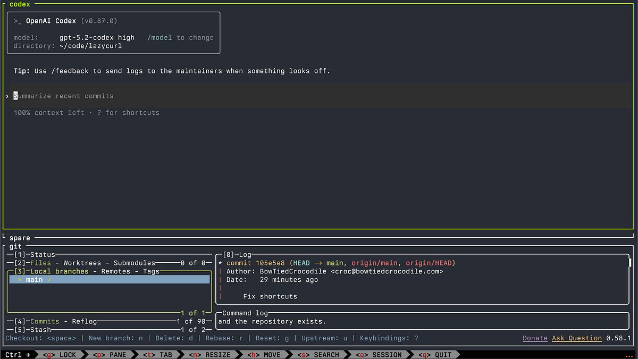Screen dimensions: 638x359
Task: Click the >_ Codex prompt logo icon
Action: click(x=18, y=21)
